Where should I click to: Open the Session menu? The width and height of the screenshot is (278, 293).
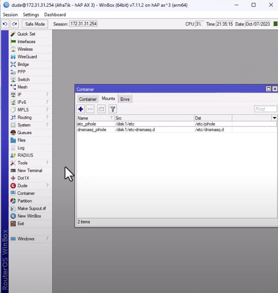10,15
